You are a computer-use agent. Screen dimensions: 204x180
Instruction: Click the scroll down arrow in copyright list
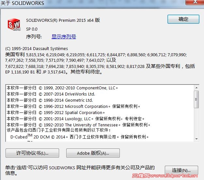tap(196, 139)
